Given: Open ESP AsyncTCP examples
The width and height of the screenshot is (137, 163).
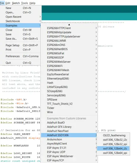Looking at the screenshot, I should click(x=69, y=160).
